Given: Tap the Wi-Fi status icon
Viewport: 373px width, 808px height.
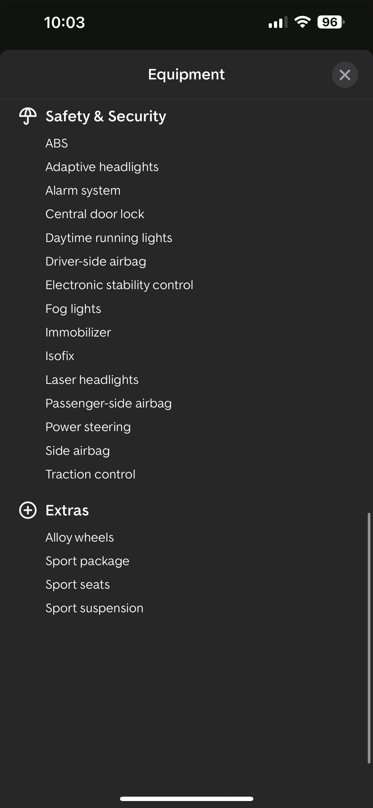Looking at the screenshot, I should (x=302, y=22).
